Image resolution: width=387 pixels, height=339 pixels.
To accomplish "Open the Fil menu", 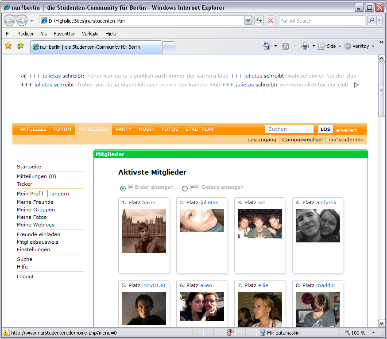I will tap(8, 34).
